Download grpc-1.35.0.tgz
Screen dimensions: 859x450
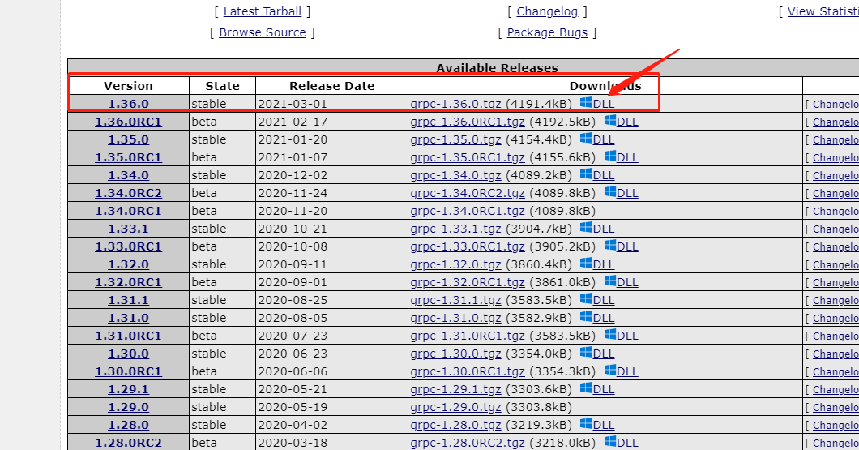455,139
